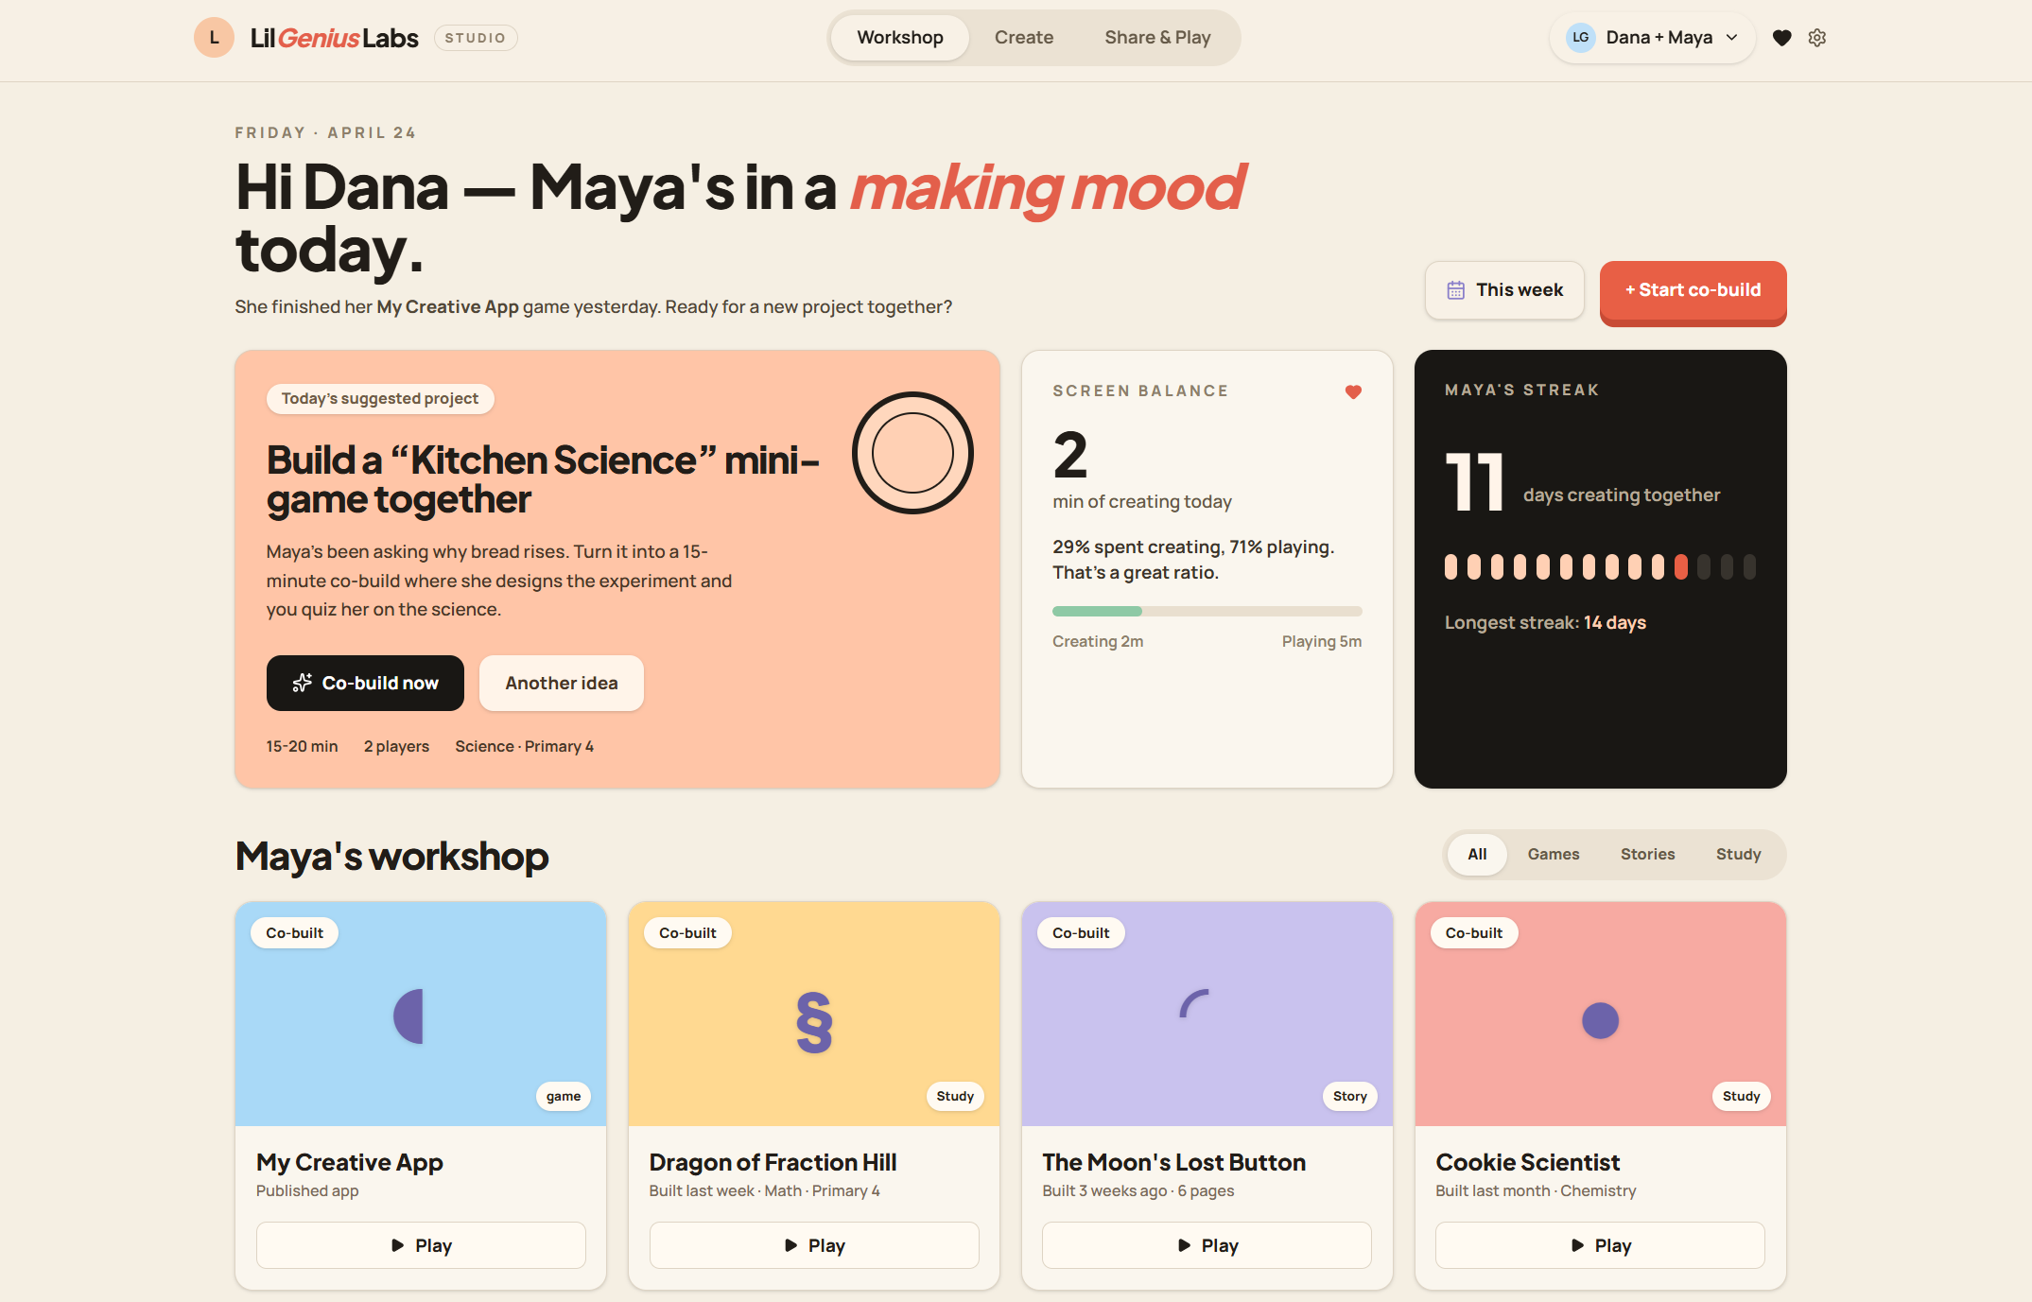The height and width of the screenshot is (1302, 2032).
Task: Open settings via the gear icon
Action: 1817,38
